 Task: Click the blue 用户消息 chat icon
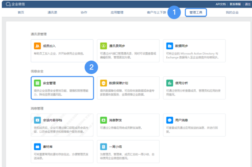169,120
